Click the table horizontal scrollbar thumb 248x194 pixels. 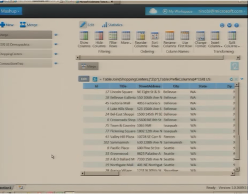102,174
